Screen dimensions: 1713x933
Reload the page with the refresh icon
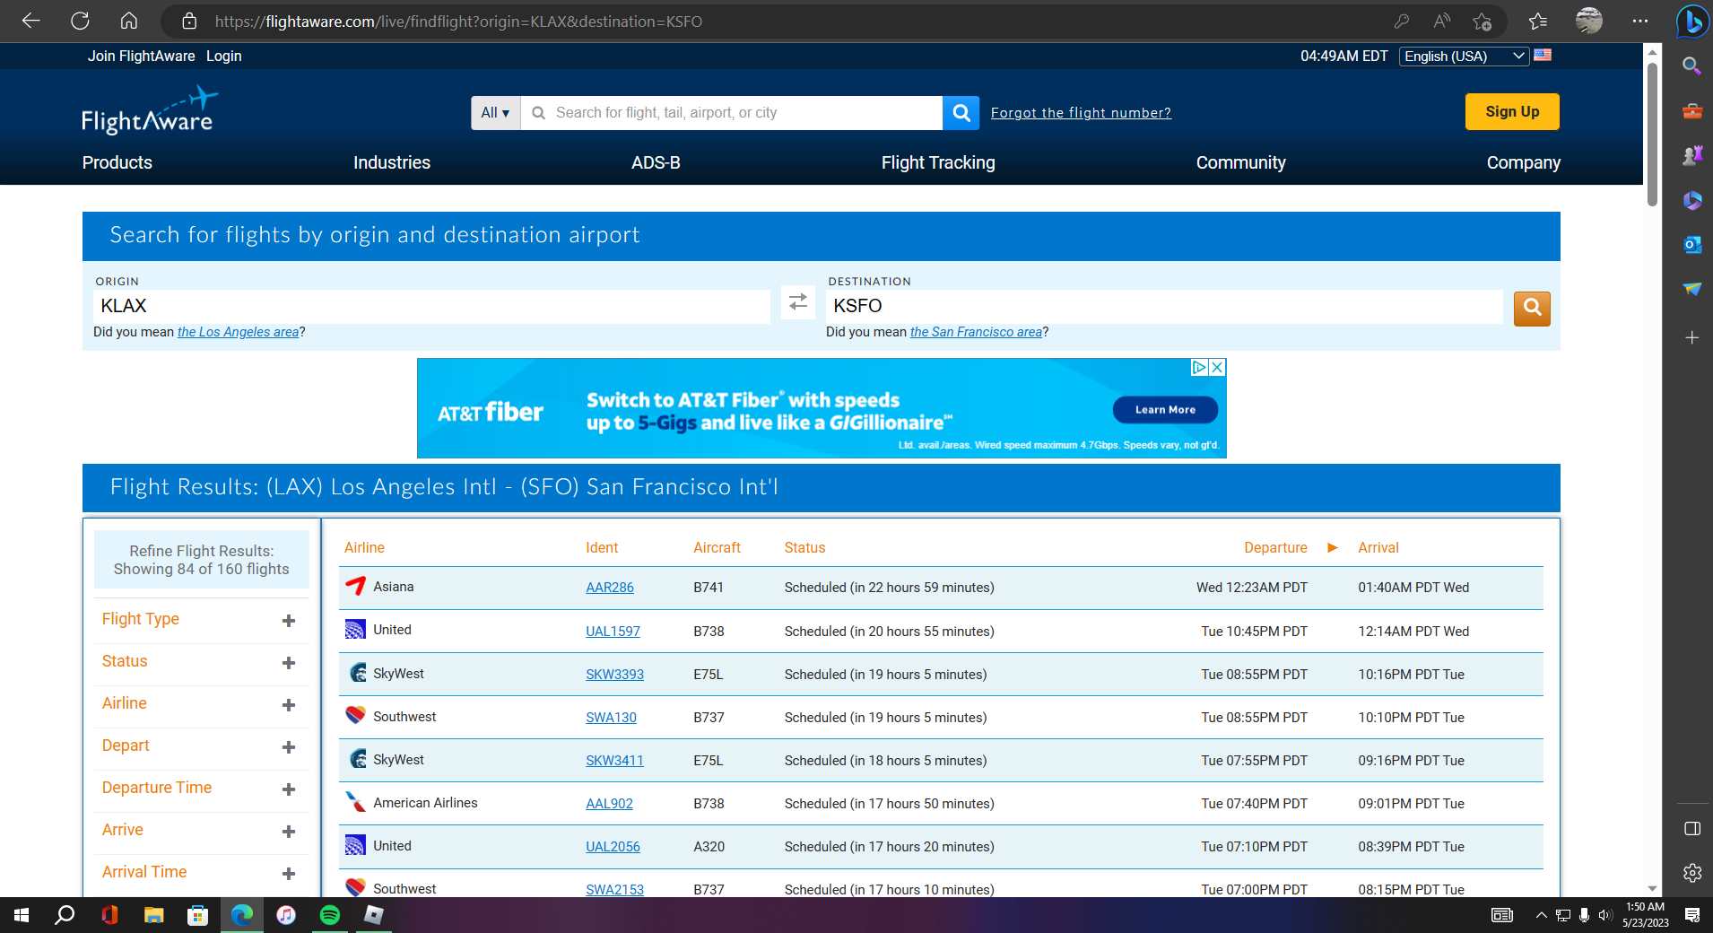coord(81,21)
